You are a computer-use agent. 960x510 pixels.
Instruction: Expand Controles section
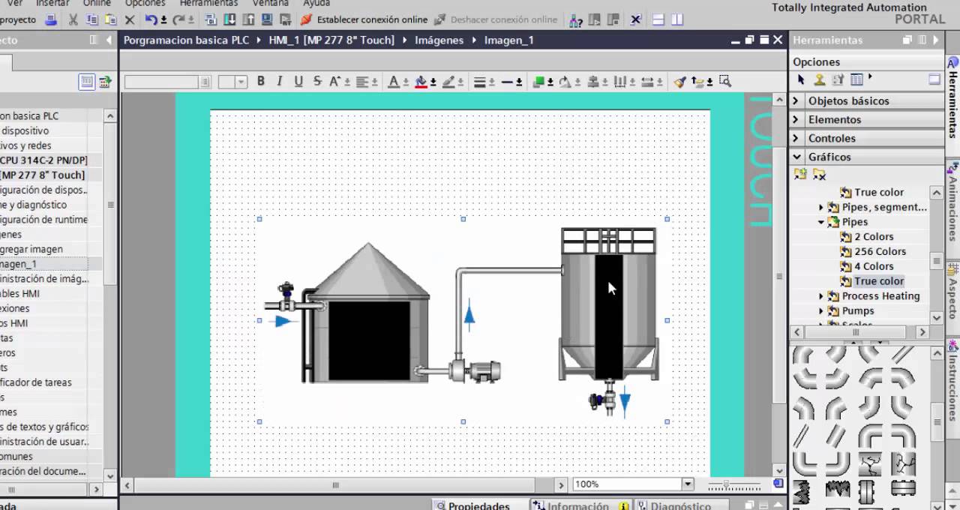coord(796,138)
